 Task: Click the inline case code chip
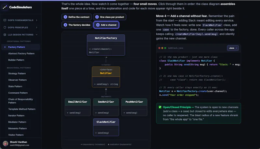(166, 29)
